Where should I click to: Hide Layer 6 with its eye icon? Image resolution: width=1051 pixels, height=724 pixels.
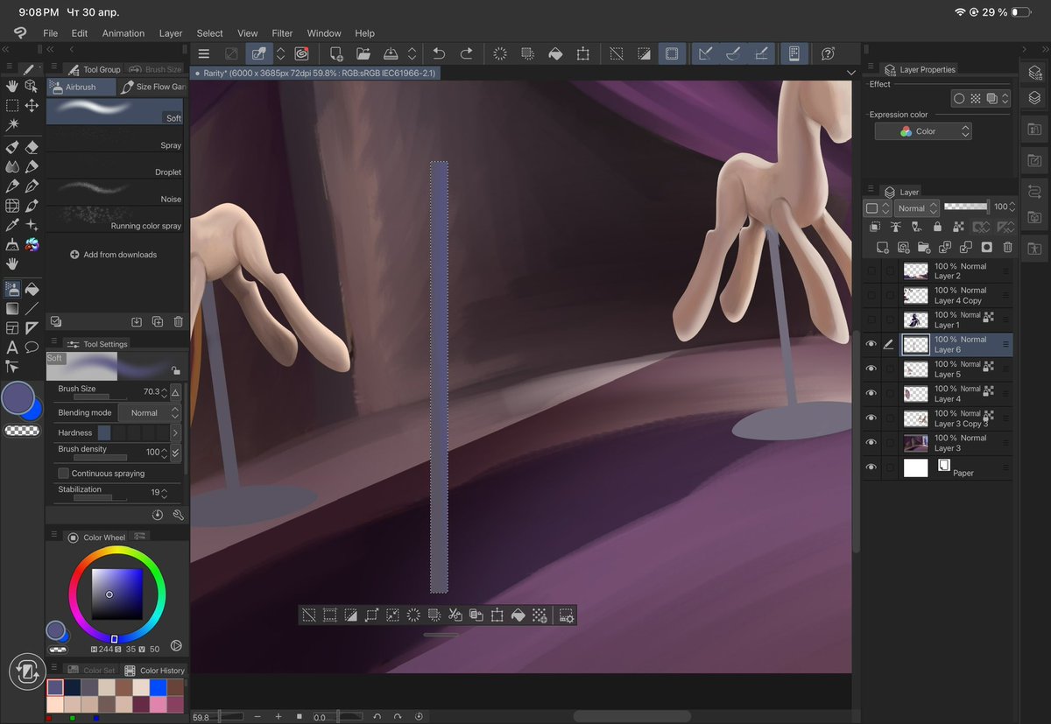[x=871, y=345]
